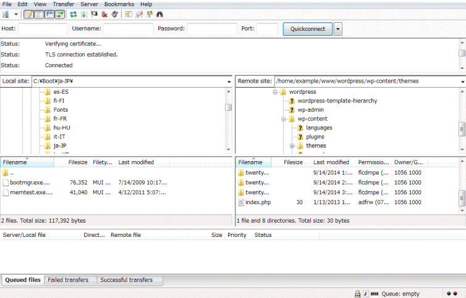This screenshot has height=298, width=466.
Task: Open the Remote site path dropdown
Action: (463, 81)
